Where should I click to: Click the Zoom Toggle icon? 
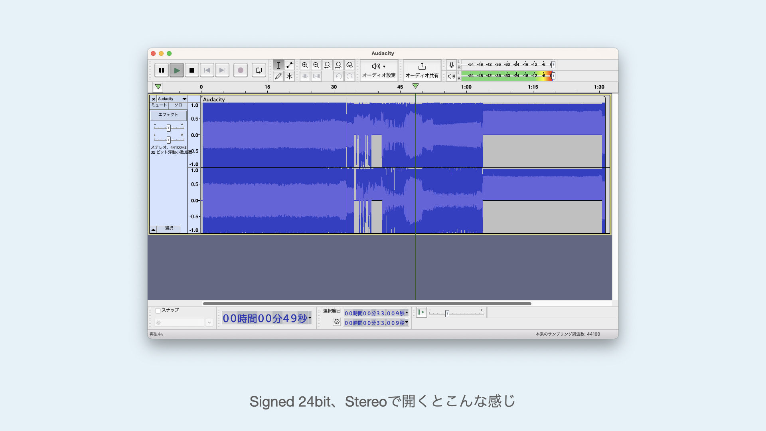click(349, 65)
